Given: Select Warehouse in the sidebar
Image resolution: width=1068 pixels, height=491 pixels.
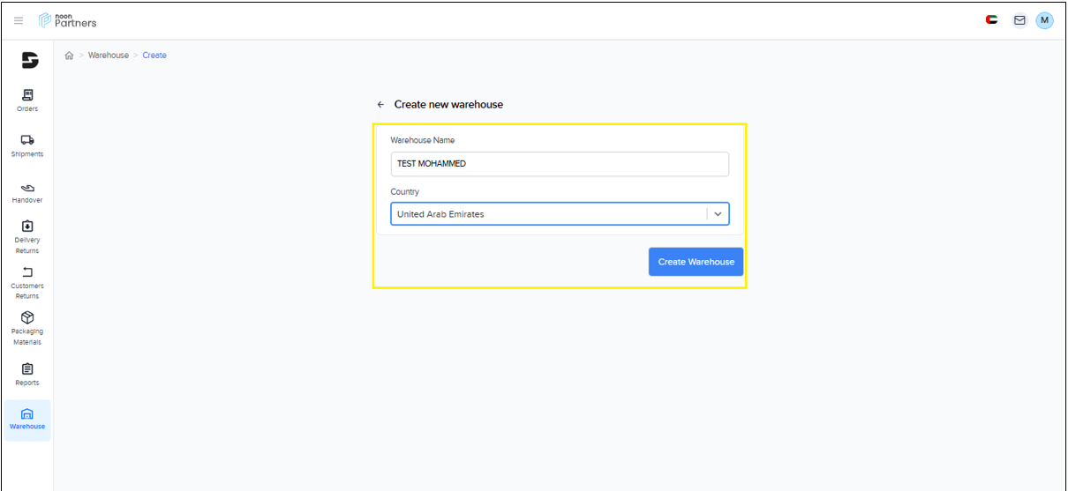Looking at the screenshot, I should pyautogui.click(x=27, y=420).
